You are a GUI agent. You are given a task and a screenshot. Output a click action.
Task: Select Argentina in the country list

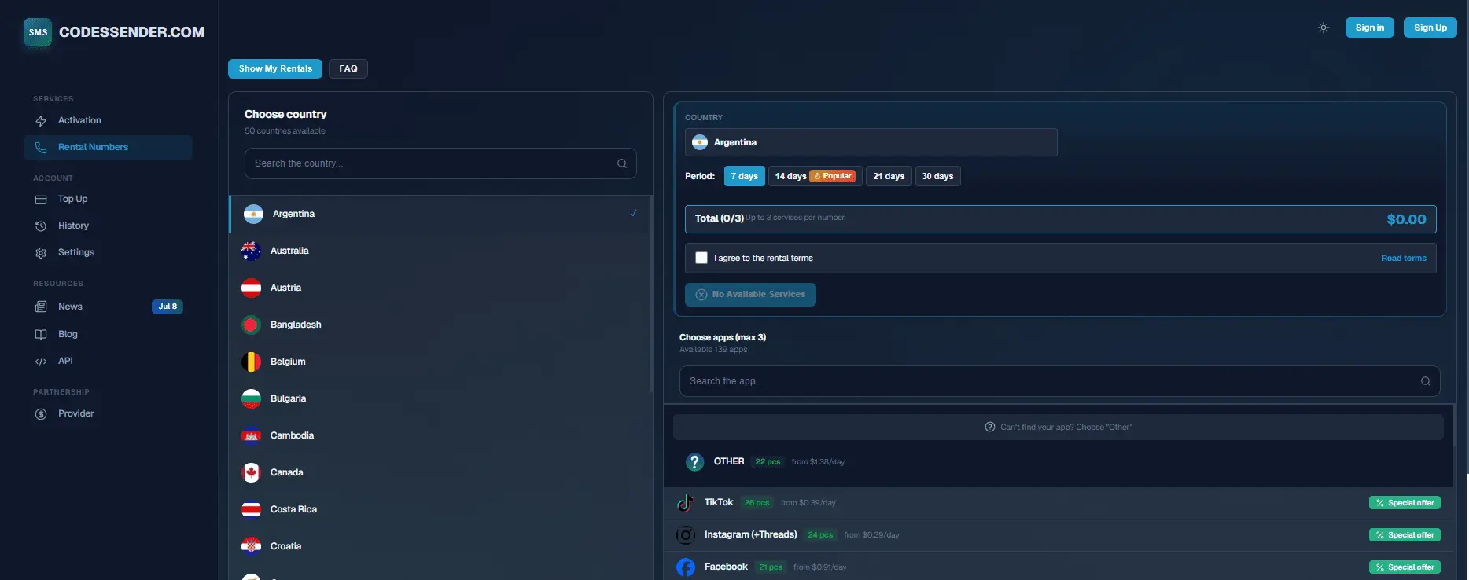pos(440,214)
